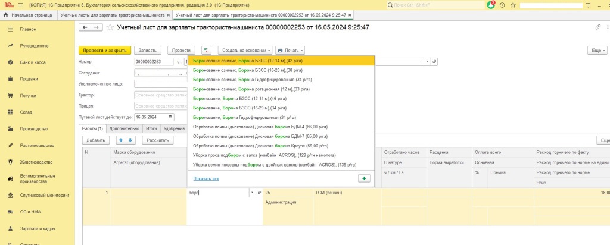Viewport: 610px width, 245px height.
Task: Move row down with blue arrow
Action: click(x=130, y=140)
